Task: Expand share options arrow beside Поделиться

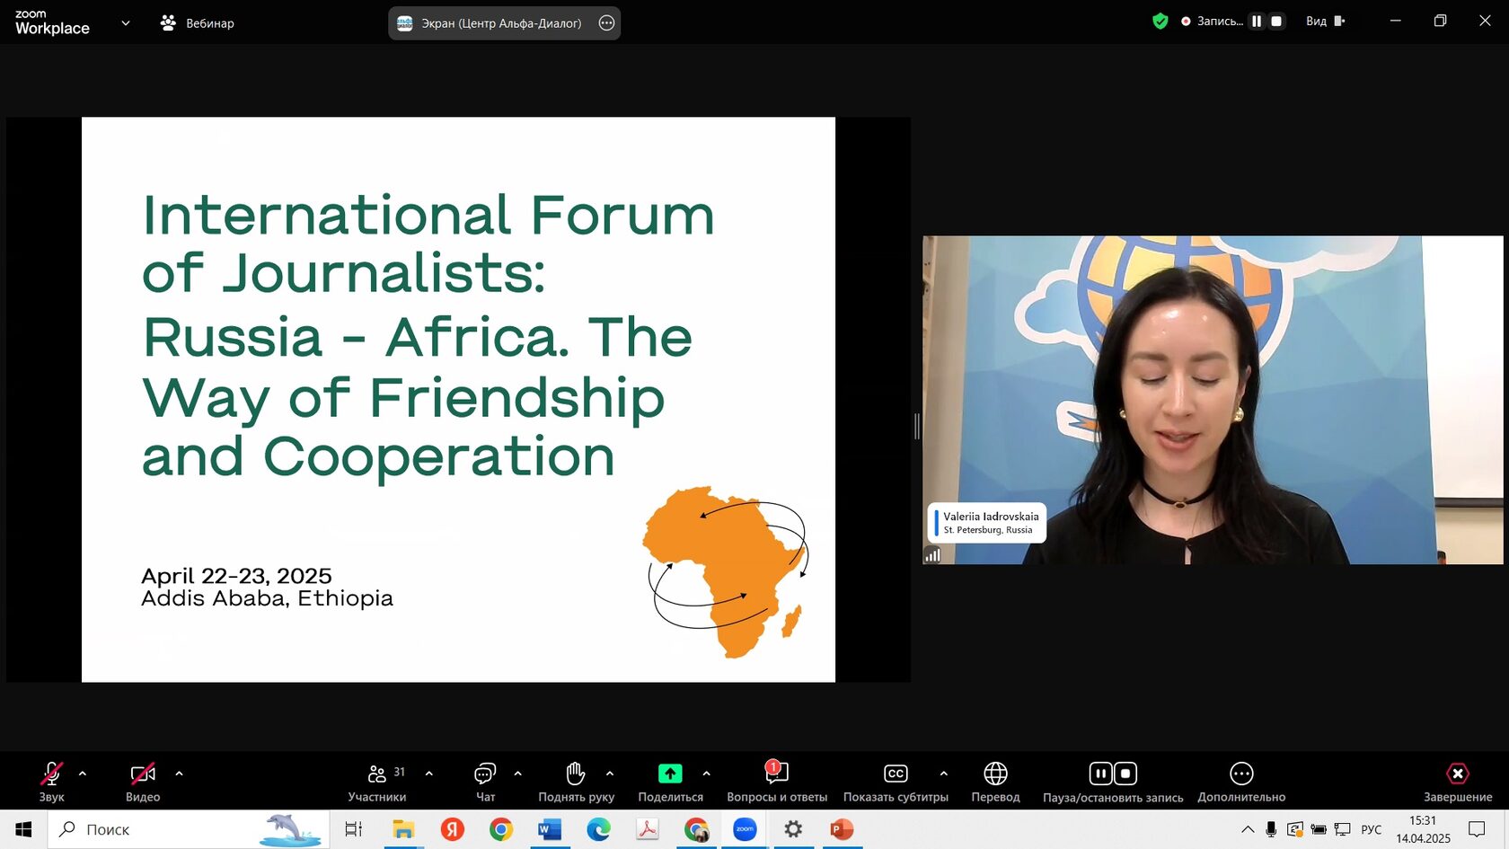Action: [706, 774]
